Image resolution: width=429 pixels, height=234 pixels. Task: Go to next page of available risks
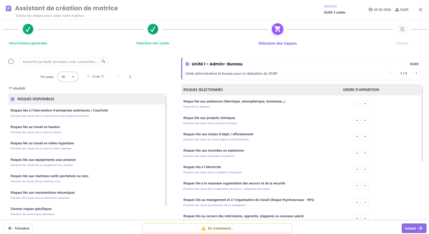[130, 77]
